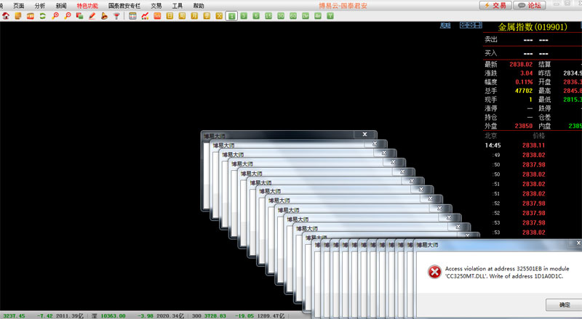Click the status bar value 10363.00
This screenshot has width=582, height=319.
(x=113, y=315)
